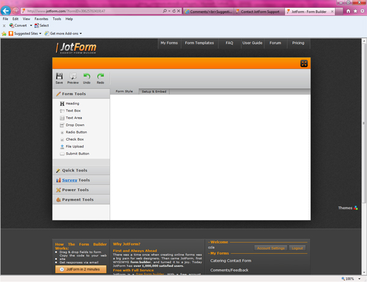Go back with browser back arrow
Image resolution: width=367 pixels, height=282 pixels.
6,11
